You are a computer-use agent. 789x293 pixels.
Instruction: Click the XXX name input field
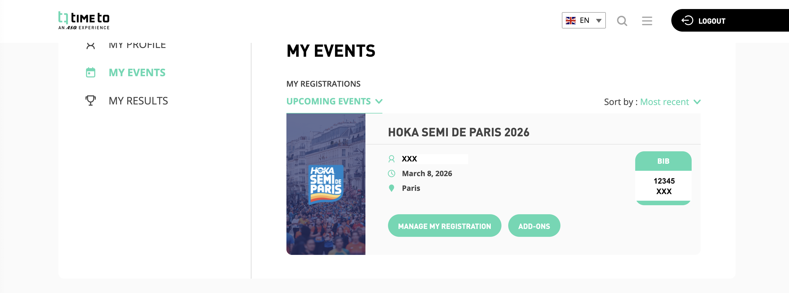[x=434, y=159]
